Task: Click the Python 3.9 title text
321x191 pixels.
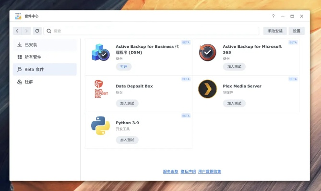Action: pyautogui.click(x=127, y=123)
